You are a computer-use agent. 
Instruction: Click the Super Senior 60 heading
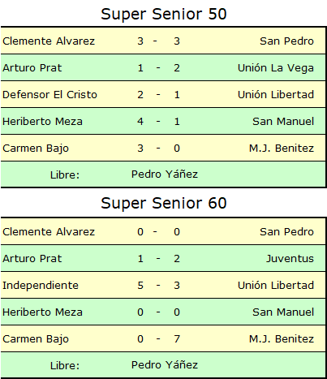[x=164, y=203]
